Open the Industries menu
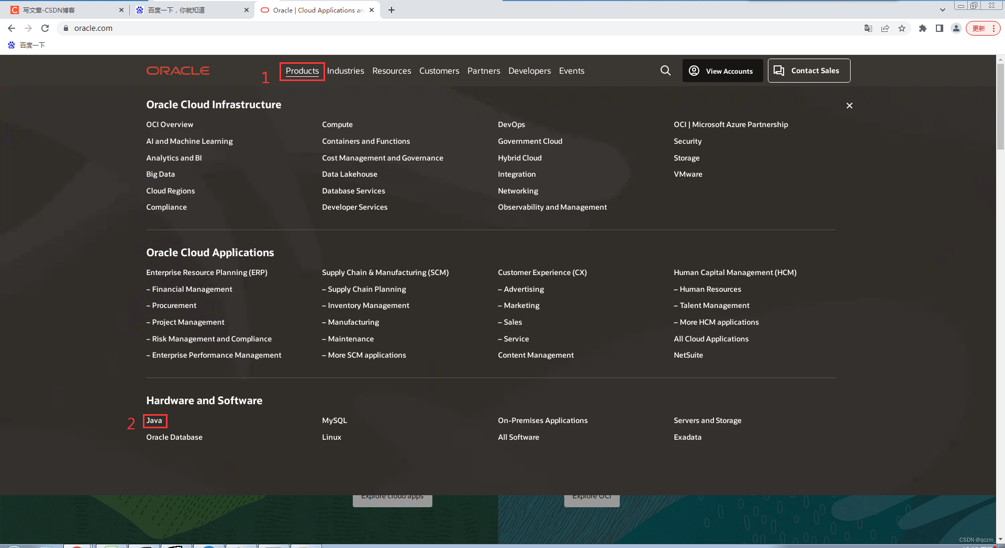Screen dimensions: 1005x548 point(345,71)
